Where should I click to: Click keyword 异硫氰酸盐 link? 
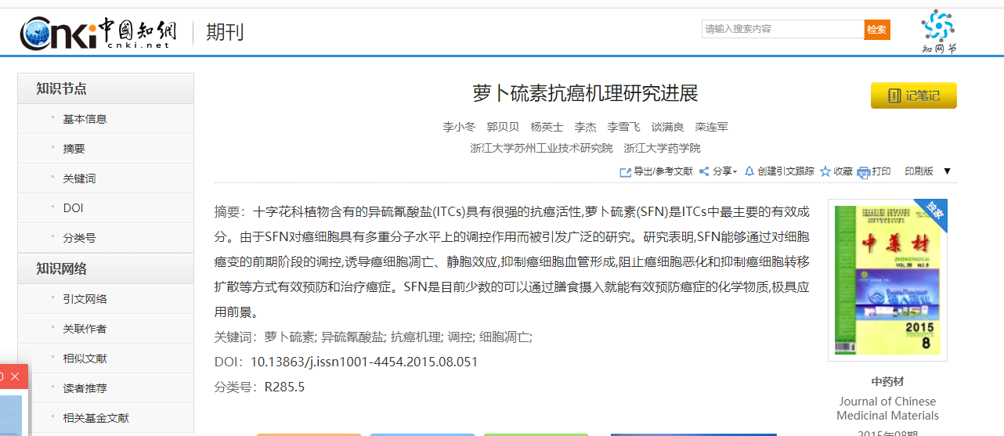(x=353, y=337)
